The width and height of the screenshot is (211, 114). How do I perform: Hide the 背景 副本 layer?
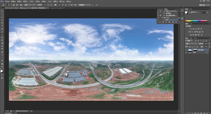point(186,50)
